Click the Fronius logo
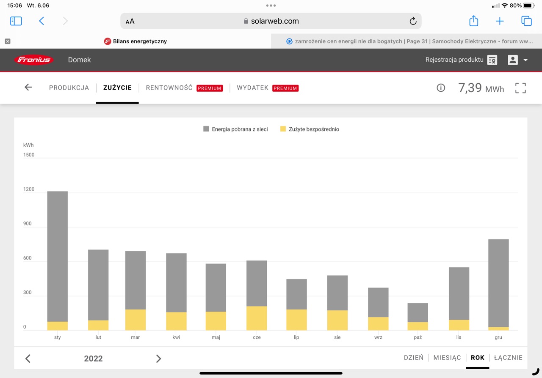Viewport: 542px width, 378px height. point(34,60)
